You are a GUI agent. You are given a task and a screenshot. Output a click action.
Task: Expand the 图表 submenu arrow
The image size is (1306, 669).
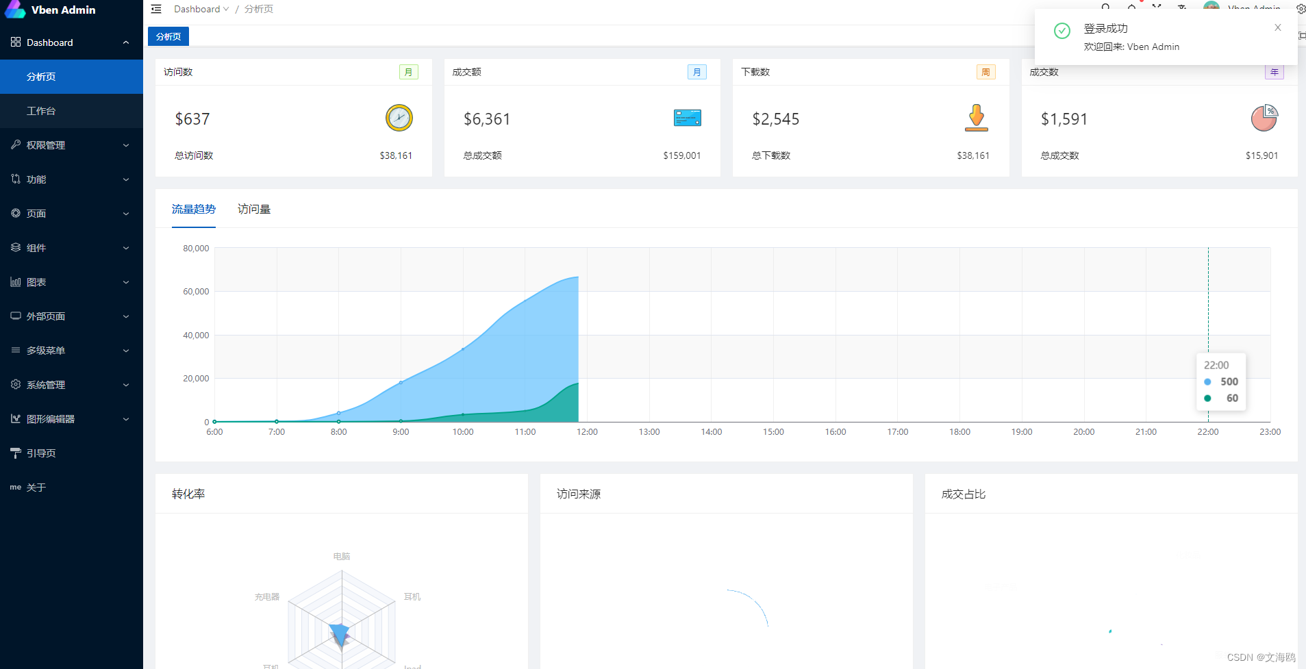(126, 282)
